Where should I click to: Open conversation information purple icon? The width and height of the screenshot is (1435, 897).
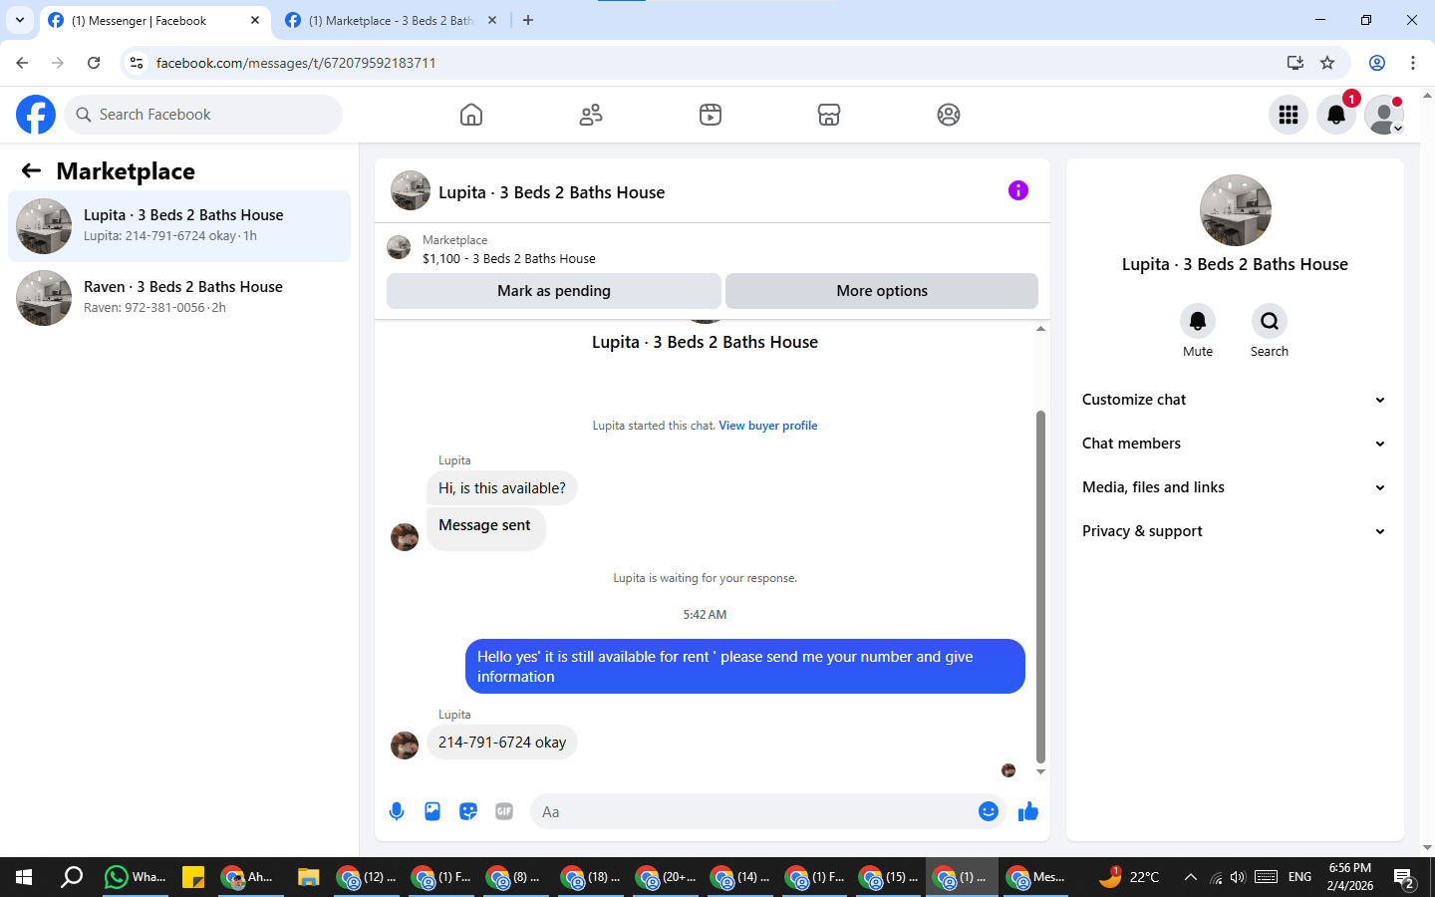(1018, 190)
